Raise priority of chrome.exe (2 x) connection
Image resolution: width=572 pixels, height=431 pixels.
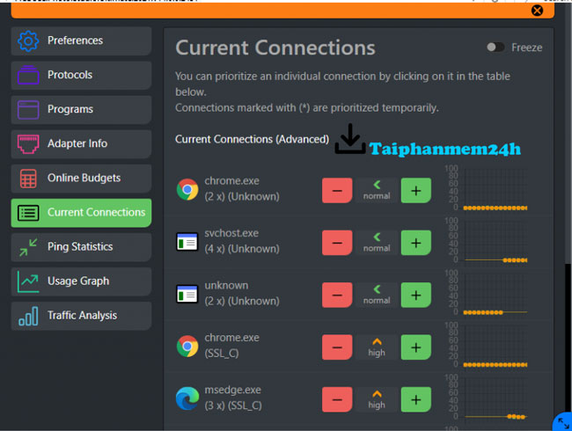click(x=416, y=190)
